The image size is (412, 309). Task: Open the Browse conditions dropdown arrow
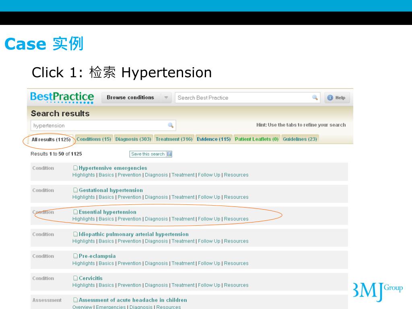tap(166, 97)
